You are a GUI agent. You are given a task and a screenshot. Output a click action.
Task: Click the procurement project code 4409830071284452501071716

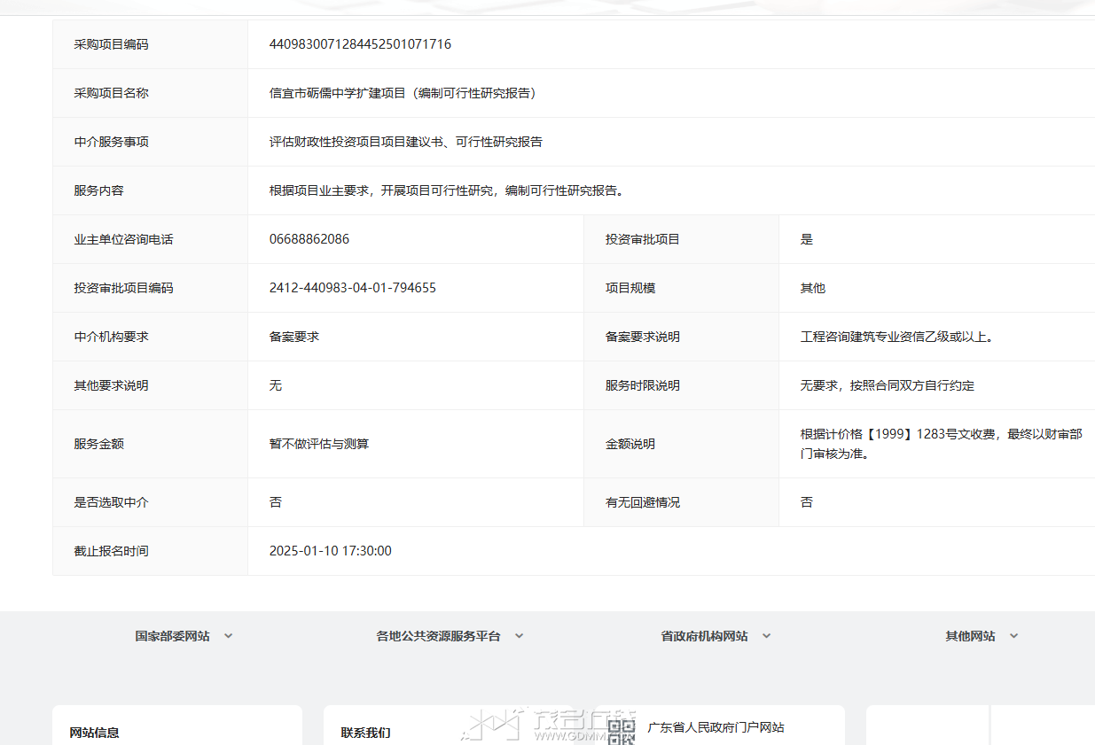tap(360, 44)
